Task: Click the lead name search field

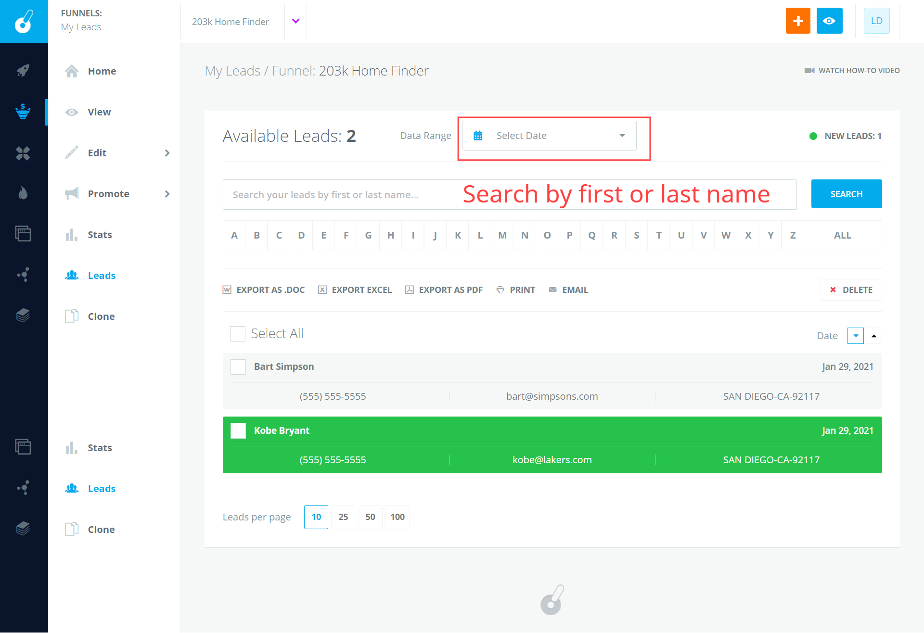Action: tap(510, 194)
